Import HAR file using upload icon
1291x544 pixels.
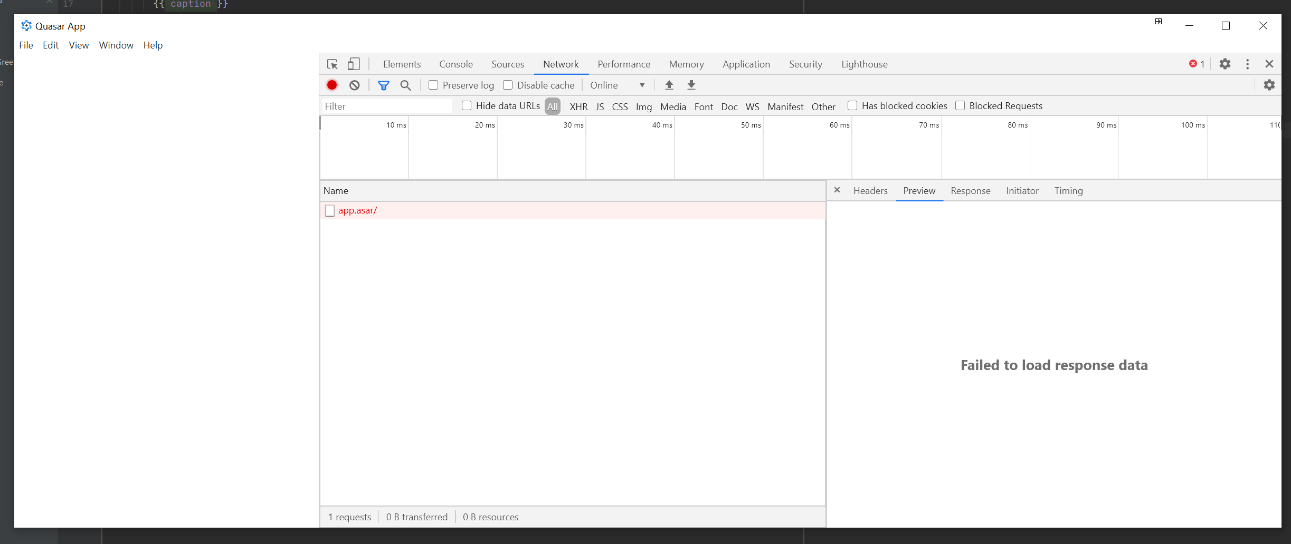669,85
